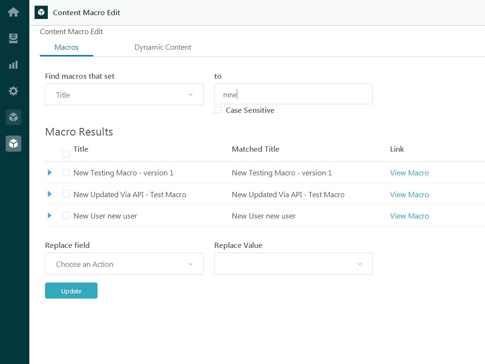This screenshot has width=485, height=364.
Task: Select the Macros tab
Action: tap(66, 47)
